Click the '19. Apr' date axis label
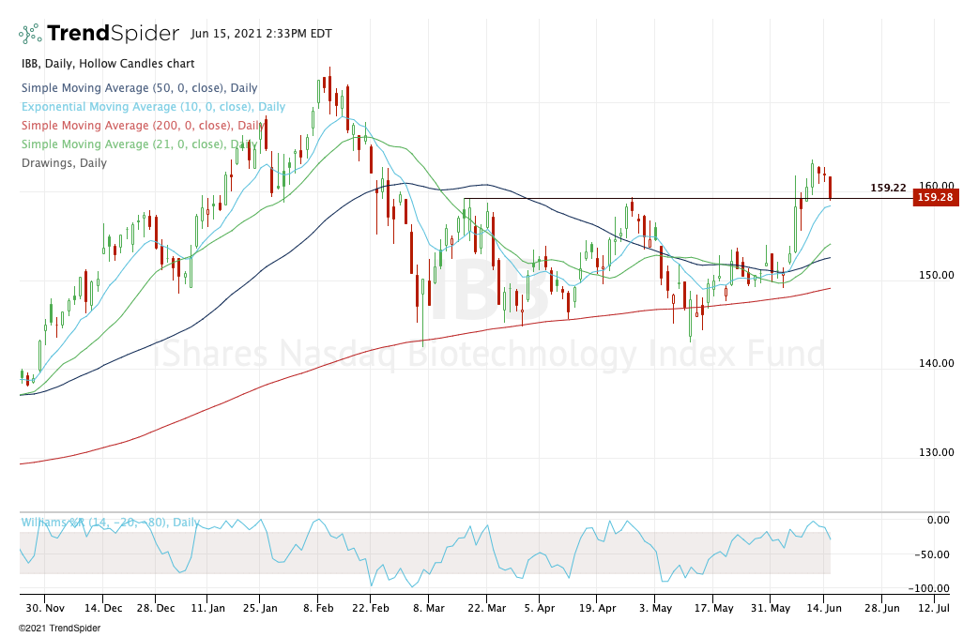 click(597, 608)
